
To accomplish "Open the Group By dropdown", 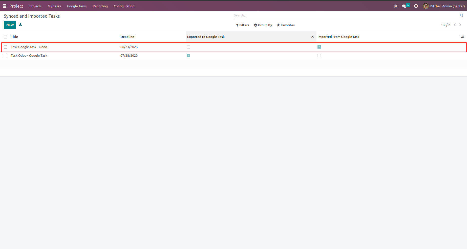I will (x=263, y=25).
